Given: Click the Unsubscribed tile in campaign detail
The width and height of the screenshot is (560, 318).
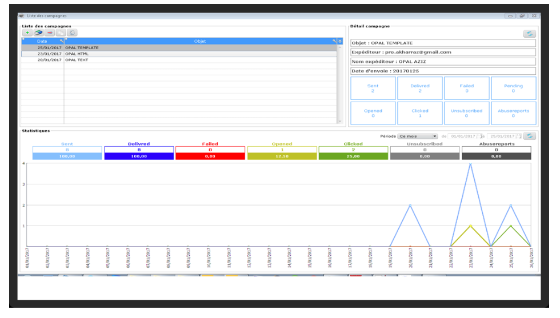Looking at the screenshot, I should [x=466, y=113].
